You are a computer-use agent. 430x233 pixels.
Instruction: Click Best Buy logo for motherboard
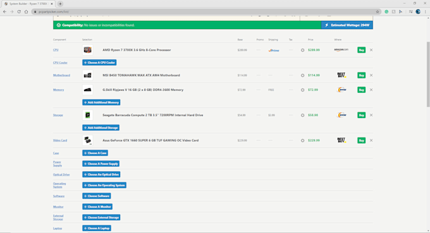[x=341, y=75]
